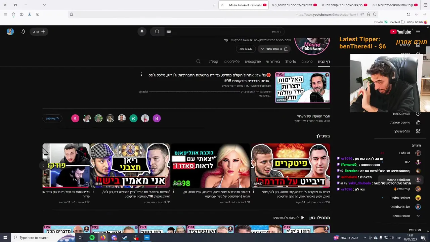This screenshot has width=430, height=242.
Task: Show hidden system tray icons chevron
Action: tap(365, 238)
